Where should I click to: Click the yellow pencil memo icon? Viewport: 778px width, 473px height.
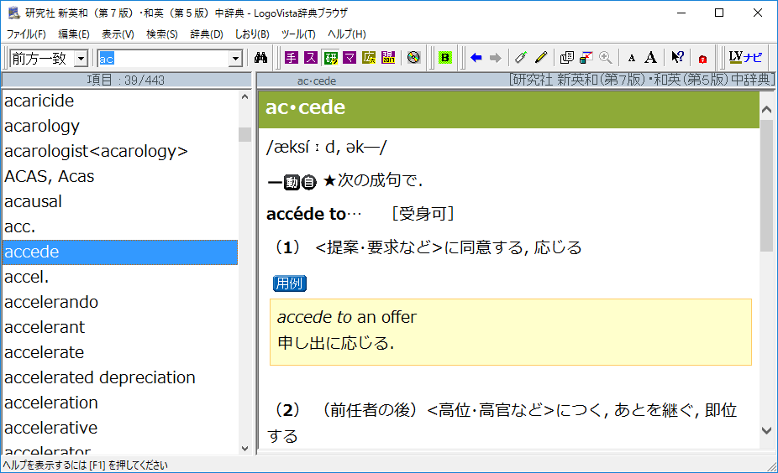click(541, 58)
